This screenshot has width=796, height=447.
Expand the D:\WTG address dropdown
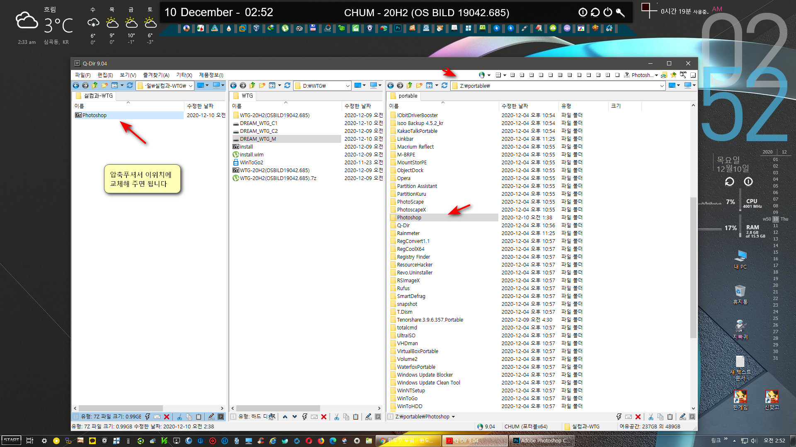pos(348,86)
